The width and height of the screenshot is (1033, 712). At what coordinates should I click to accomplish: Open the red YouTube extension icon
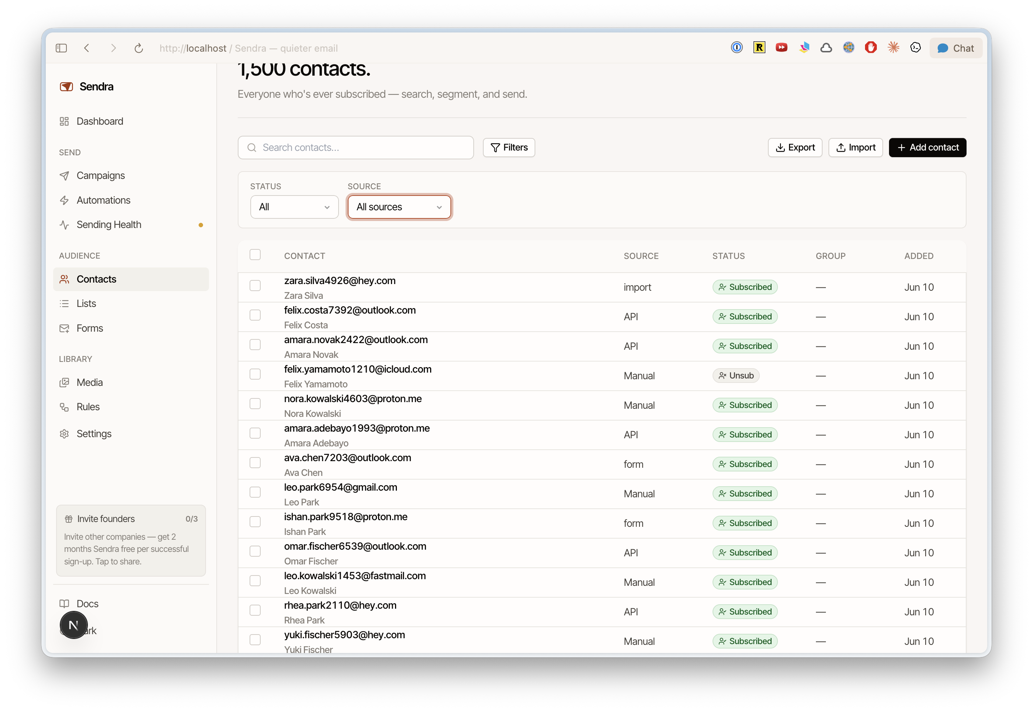coord(781,47)
